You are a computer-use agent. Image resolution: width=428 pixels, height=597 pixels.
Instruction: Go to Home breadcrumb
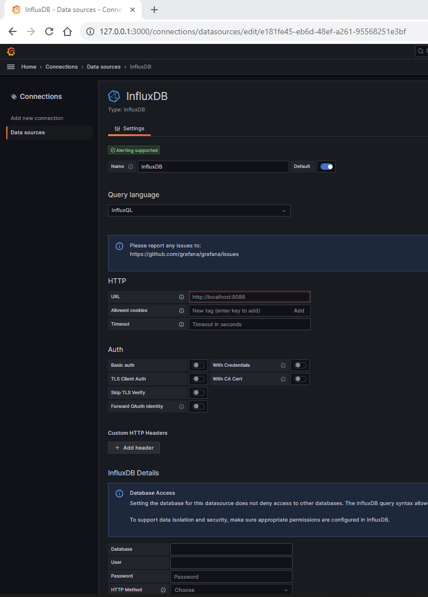[x=29, y=67]
